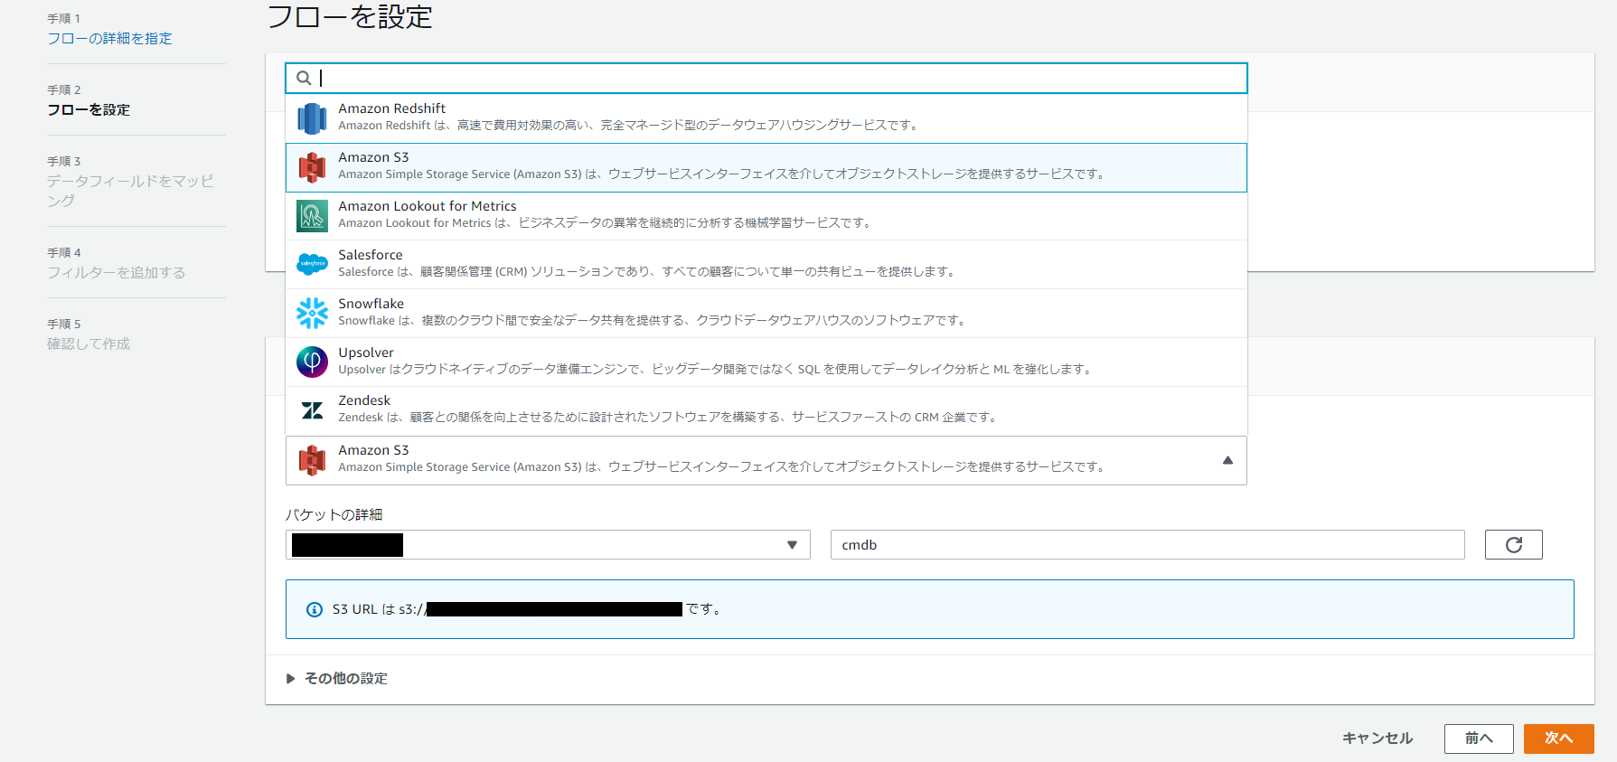Click the Zendesk logo icon
The height and width of the screenshot is (762, 1617).
[x=312, y=410]
